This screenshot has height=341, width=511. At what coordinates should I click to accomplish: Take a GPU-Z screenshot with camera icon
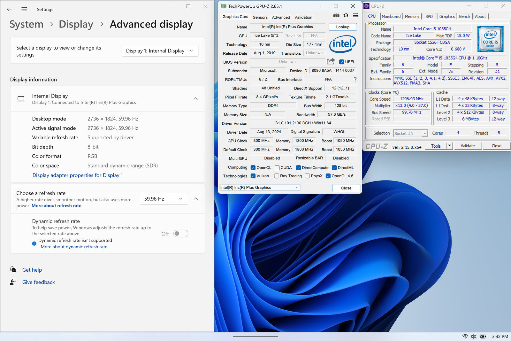click(336, 15)
